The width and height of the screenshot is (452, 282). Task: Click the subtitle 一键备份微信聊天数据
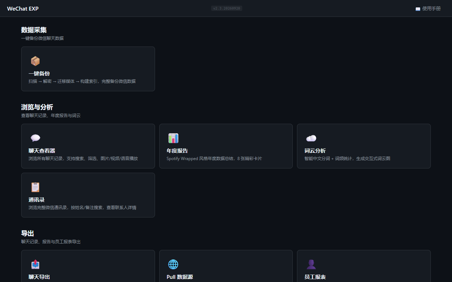[42, 38]
